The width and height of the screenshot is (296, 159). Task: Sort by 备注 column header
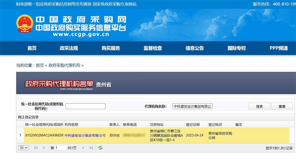coord(261,125)
